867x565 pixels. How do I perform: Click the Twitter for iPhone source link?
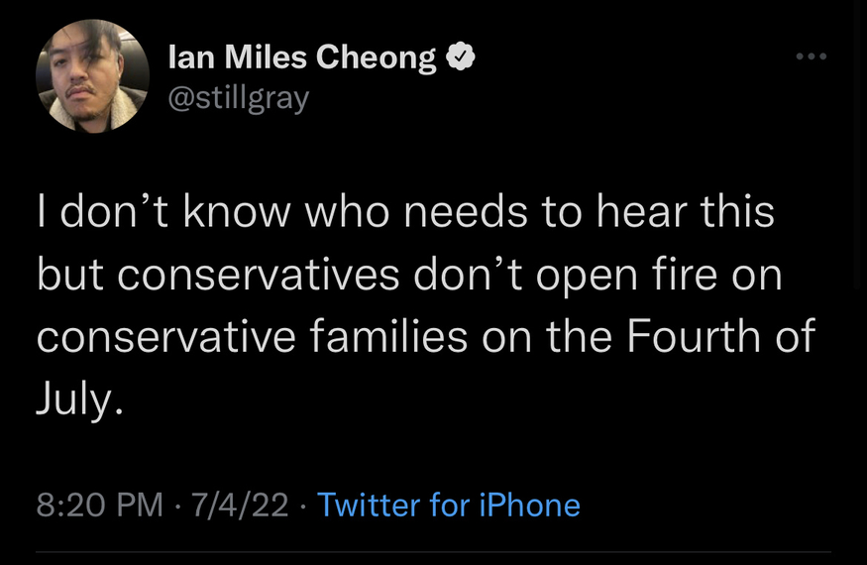click(x=449, y=506)
